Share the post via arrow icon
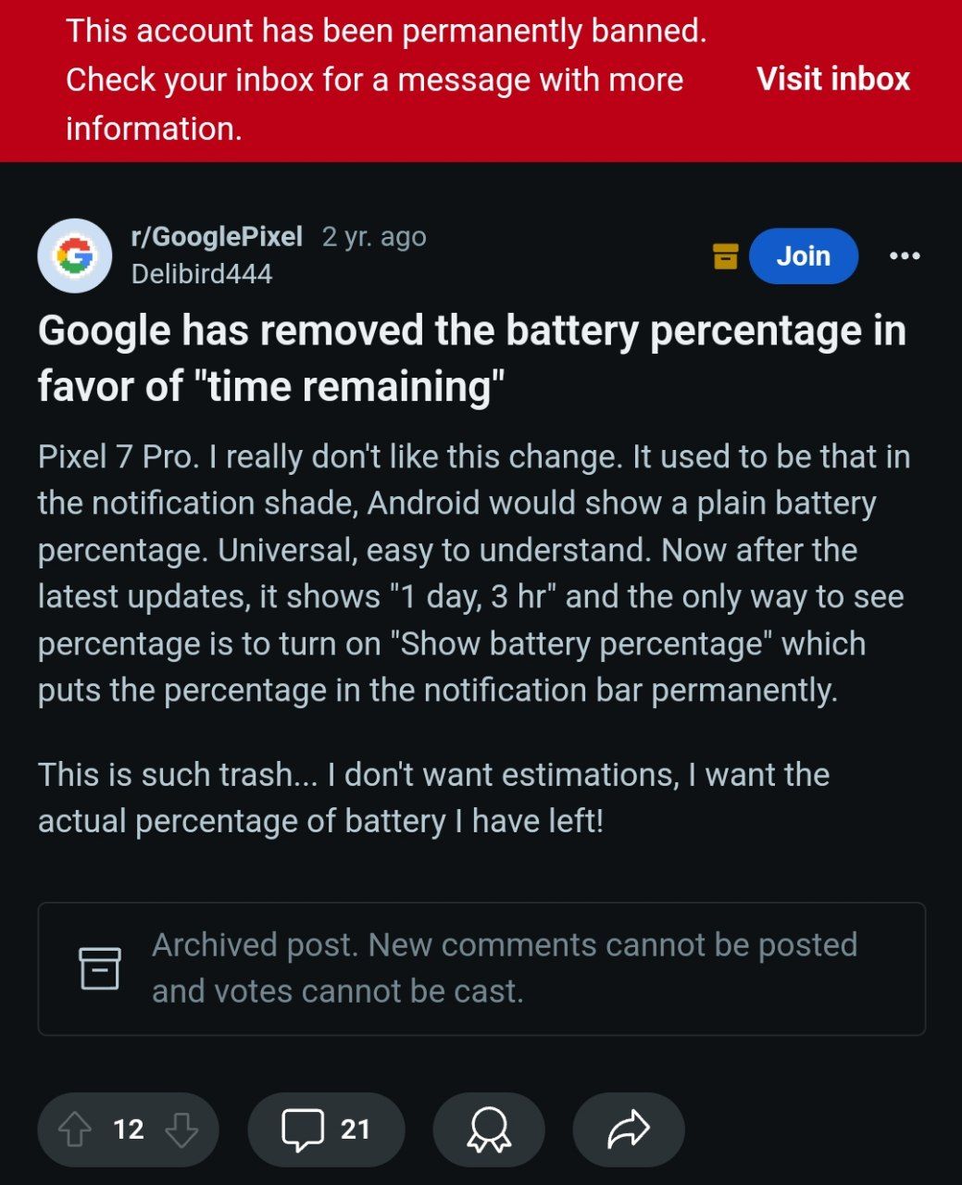This screenshot has height=1185, width=962. tap(629, 1129)
